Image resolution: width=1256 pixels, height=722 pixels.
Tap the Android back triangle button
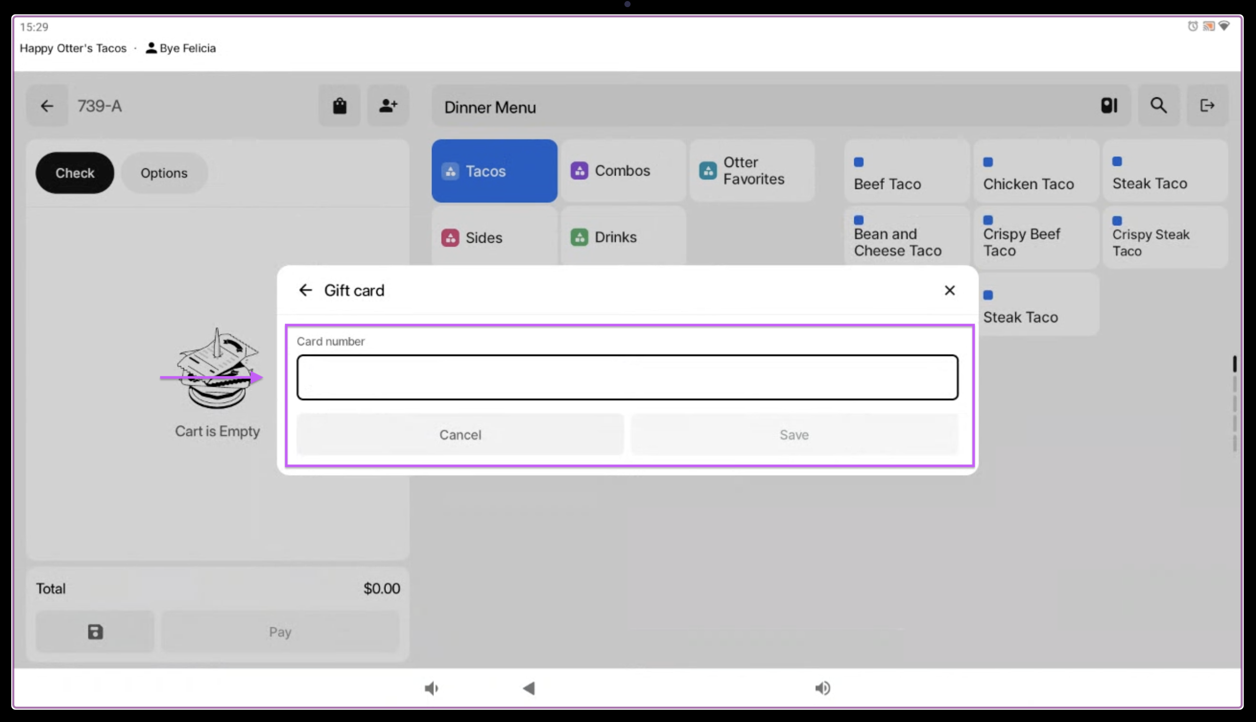point(529,688)
